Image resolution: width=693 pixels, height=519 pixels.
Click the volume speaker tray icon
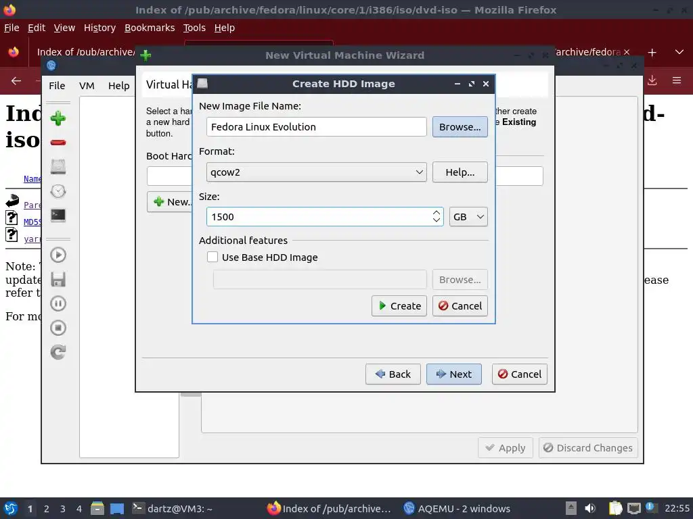590,508
